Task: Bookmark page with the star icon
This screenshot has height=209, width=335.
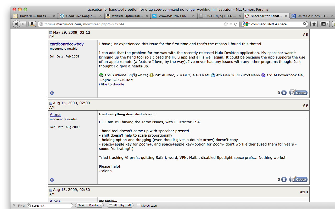Action: pyautogui.click(x=226, y=24)
